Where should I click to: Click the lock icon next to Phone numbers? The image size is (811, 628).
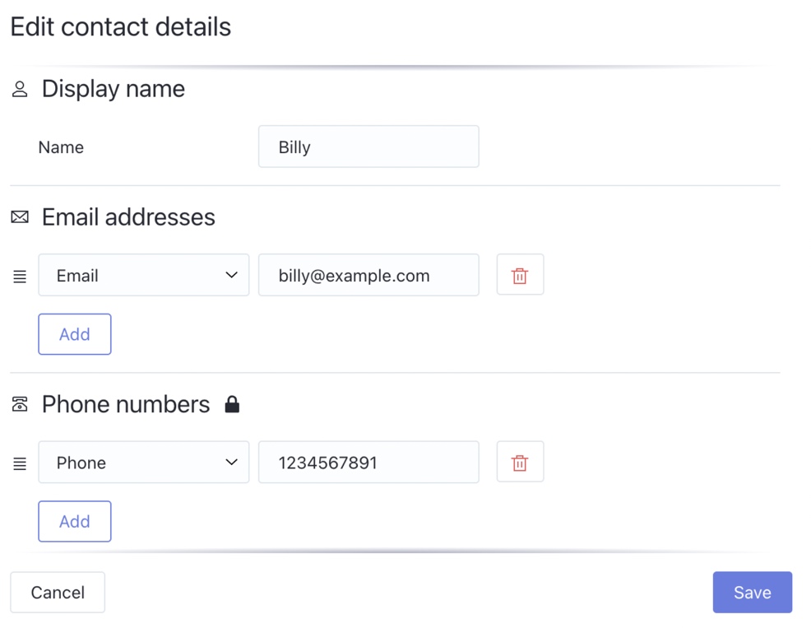(x=232, y=404)
